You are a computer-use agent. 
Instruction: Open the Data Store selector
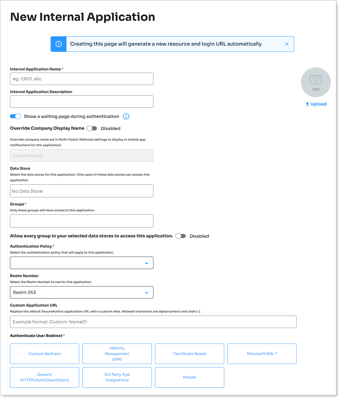pos(82,191)
